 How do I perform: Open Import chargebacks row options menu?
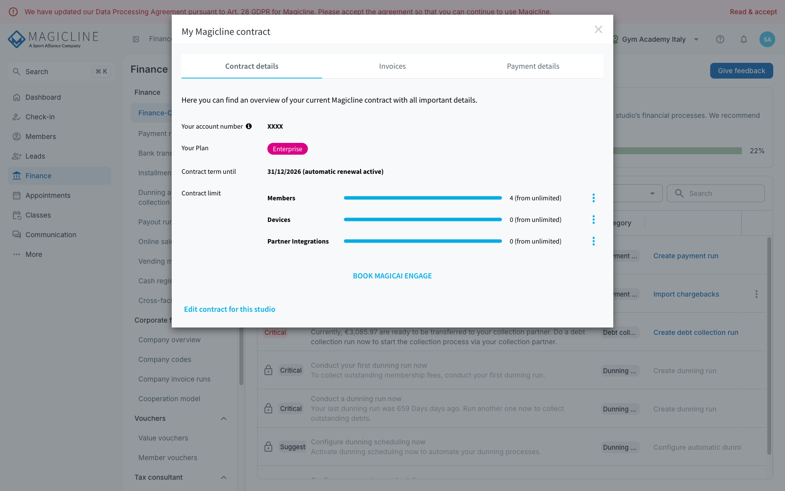click(x=757, y=294)
